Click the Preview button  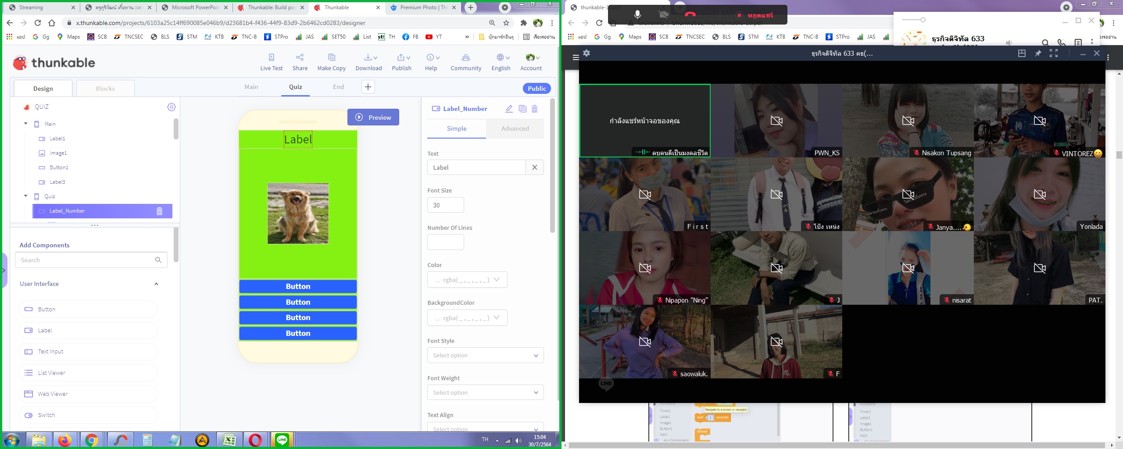tap(373, 117)
